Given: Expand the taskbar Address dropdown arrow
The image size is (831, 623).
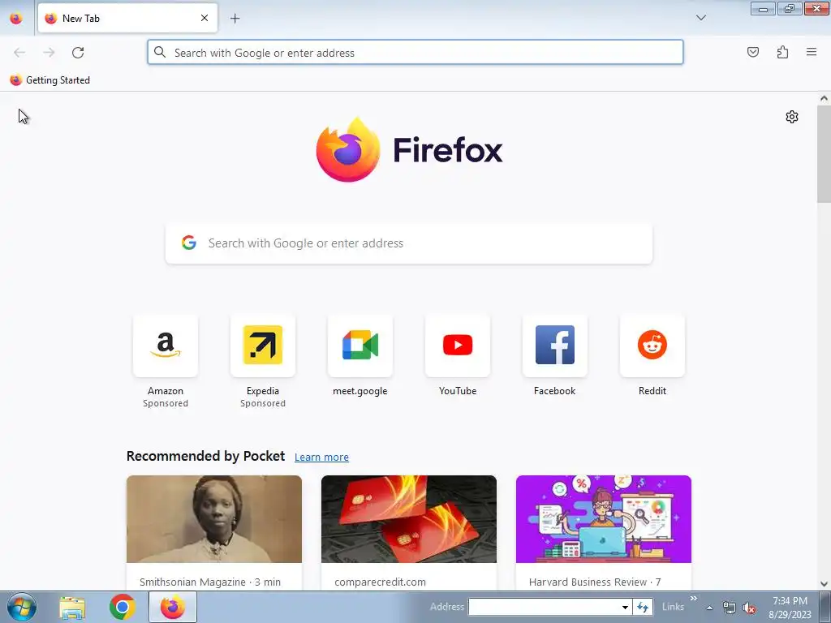Looking at the screenshot, I should click(625, 607).
